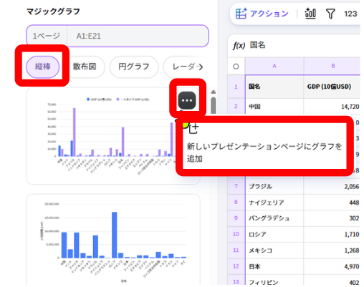Click the f(x) function icon
This screenshot has width=364, height=287.
tap(239, 45)
